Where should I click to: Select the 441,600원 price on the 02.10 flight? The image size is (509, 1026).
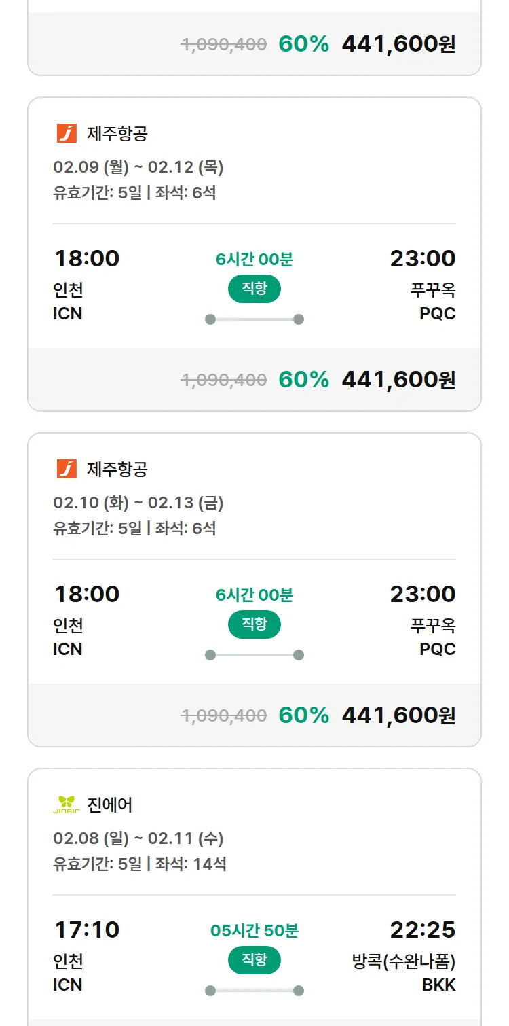[398, 715]
